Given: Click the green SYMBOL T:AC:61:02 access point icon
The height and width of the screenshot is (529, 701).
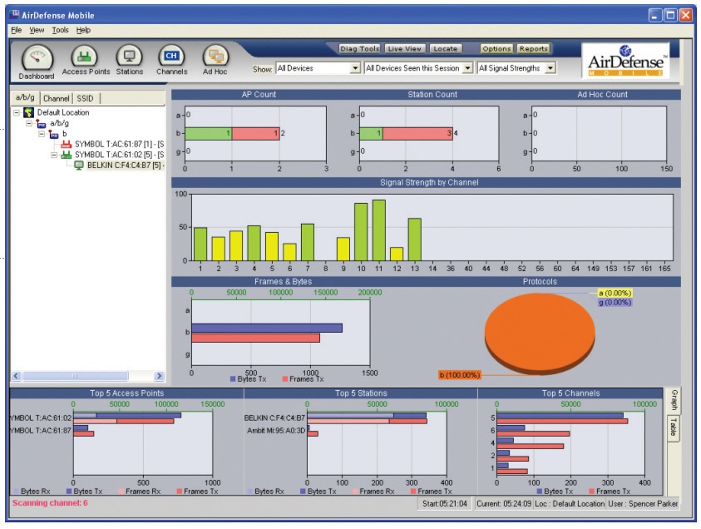Looking at the screenshot, I should point(67,155).
